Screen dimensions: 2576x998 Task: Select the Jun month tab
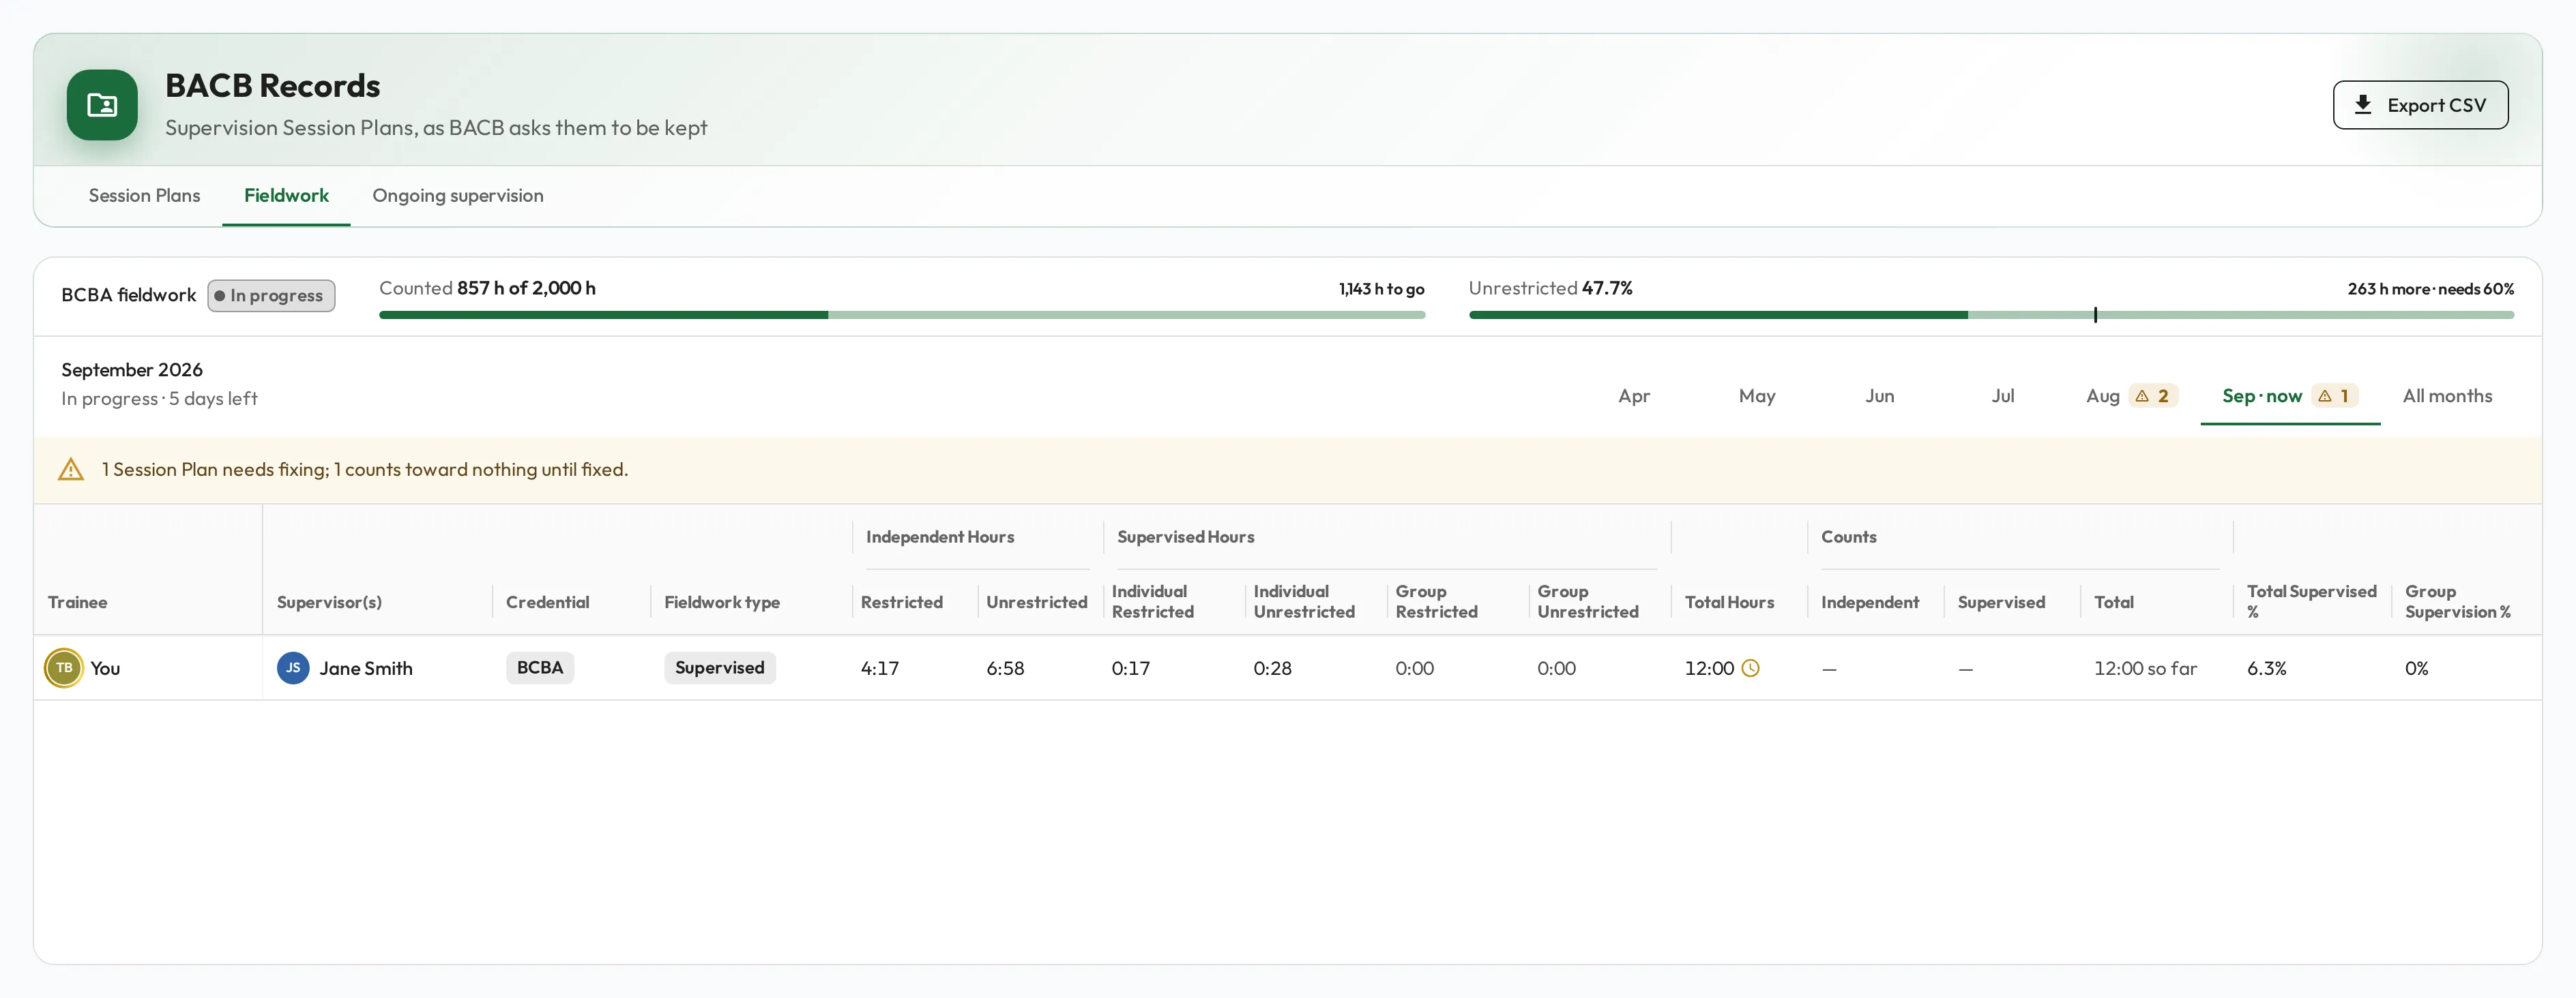(x=1879, y=395)
